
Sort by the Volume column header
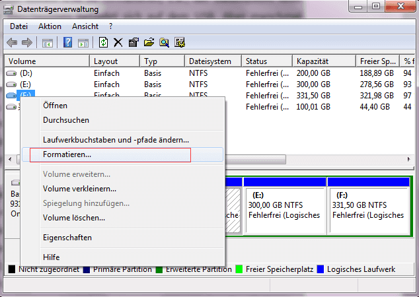pyautogui.click(x=47, y=61)
